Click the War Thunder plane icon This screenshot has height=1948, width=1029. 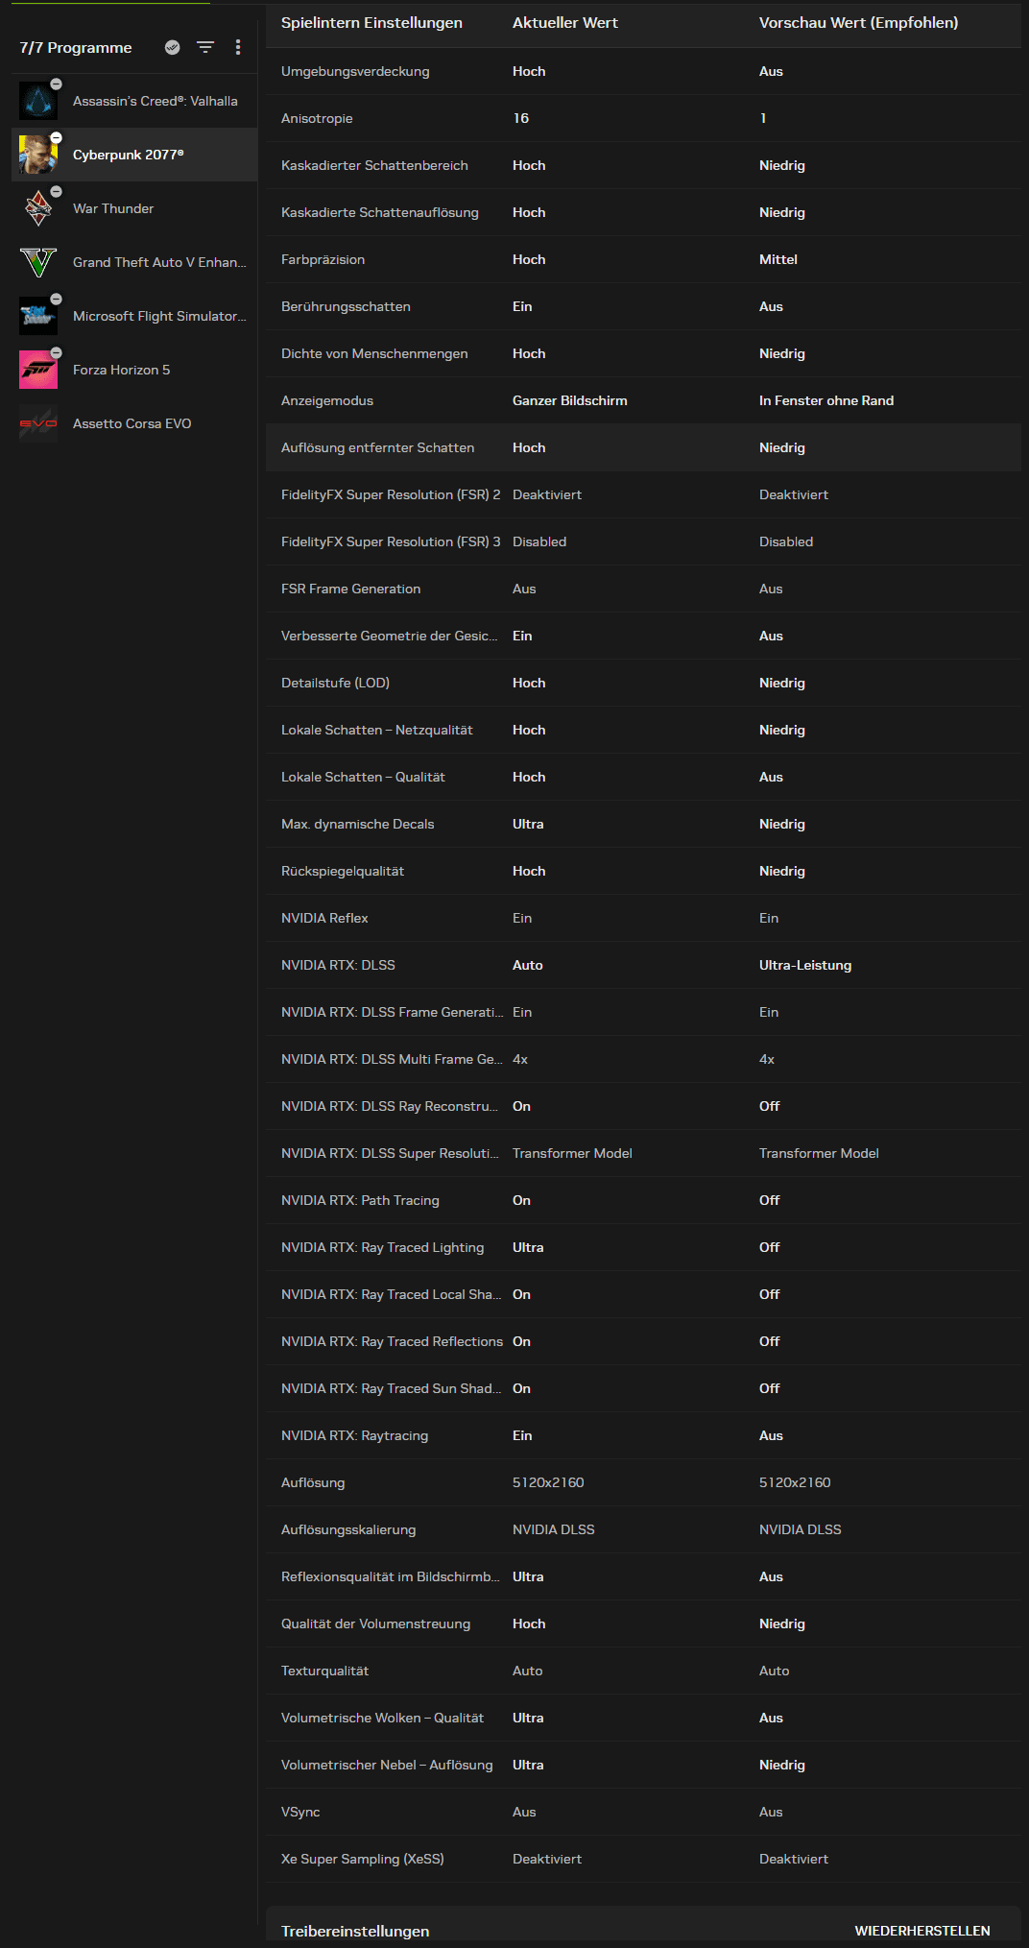pos(38,208)
